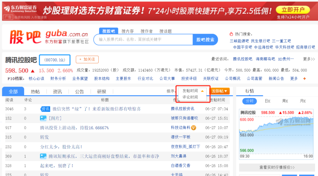The image size is (318, 176).
Task: Select the 行情 panel tab
Action: (250, 91)
